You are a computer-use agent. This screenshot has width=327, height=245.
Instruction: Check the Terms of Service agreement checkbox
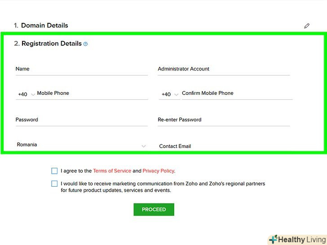pos(54,171)
